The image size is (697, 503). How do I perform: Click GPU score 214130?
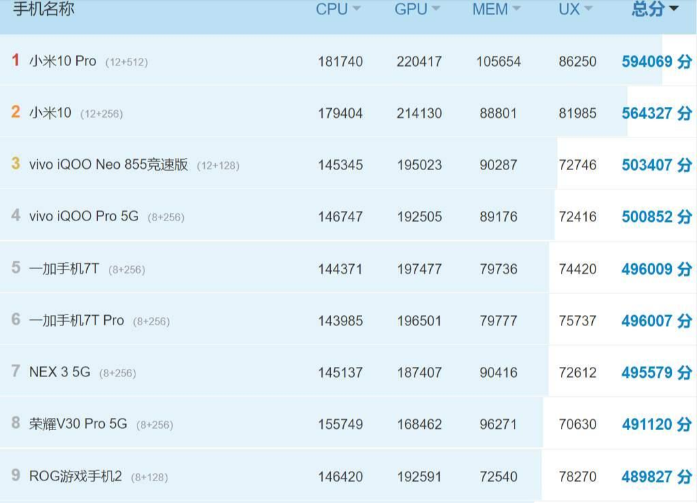pyautogui.click(x=419, y=113)
